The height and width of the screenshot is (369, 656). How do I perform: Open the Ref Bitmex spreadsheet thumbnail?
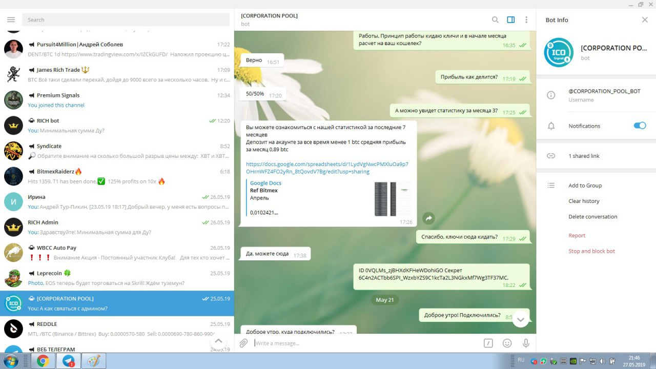(393, 198)
